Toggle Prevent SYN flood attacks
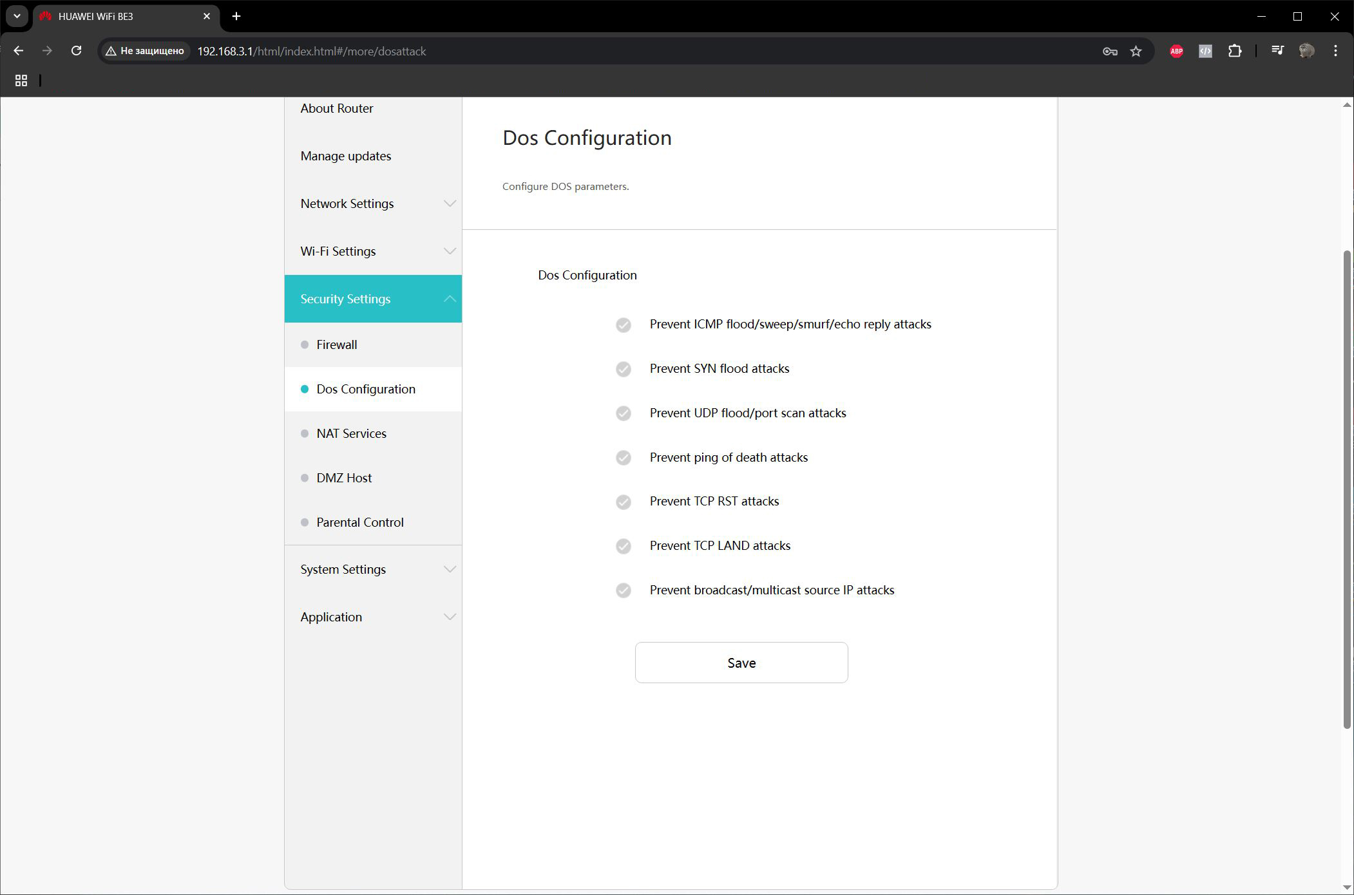The image size is (1354, 895). pyautogui.click(x=623, y=369)
